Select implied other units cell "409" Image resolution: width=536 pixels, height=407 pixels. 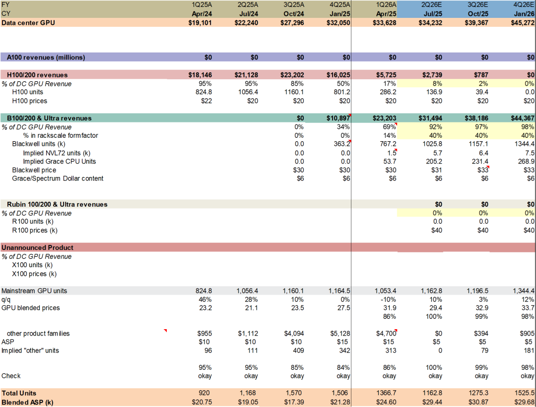tap(298, 350)
